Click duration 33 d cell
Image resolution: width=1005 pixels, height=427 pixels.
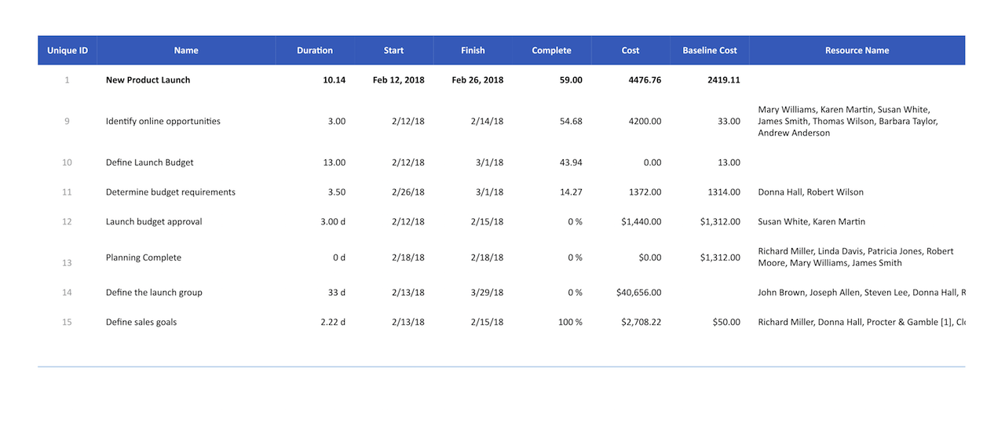pos(337,293)
